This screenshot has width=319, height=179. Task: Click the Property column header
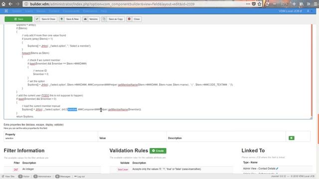10,134
